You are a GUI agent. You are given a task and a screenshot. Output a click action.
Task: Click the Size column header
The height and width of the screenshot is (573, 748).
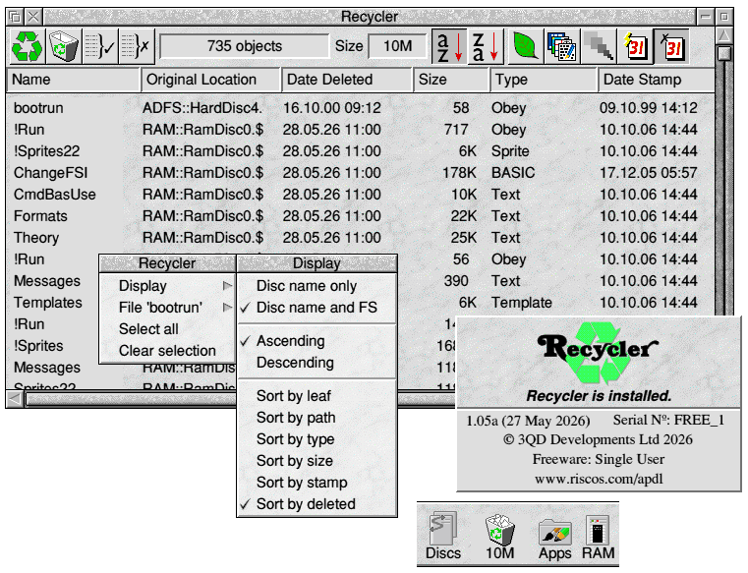[451, 80]
